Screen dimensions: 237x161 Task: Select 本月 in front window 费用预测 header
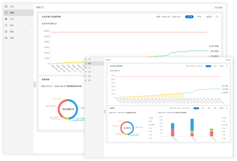coord(203,108)
